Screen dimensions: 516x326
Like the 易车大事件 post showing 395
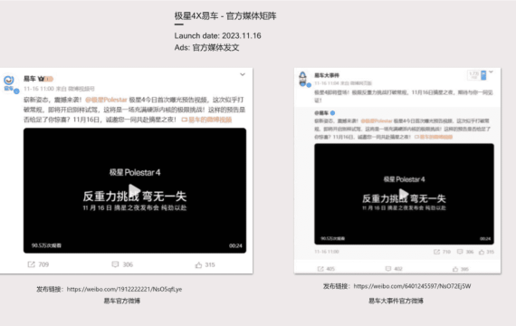[x=455, y=269]
